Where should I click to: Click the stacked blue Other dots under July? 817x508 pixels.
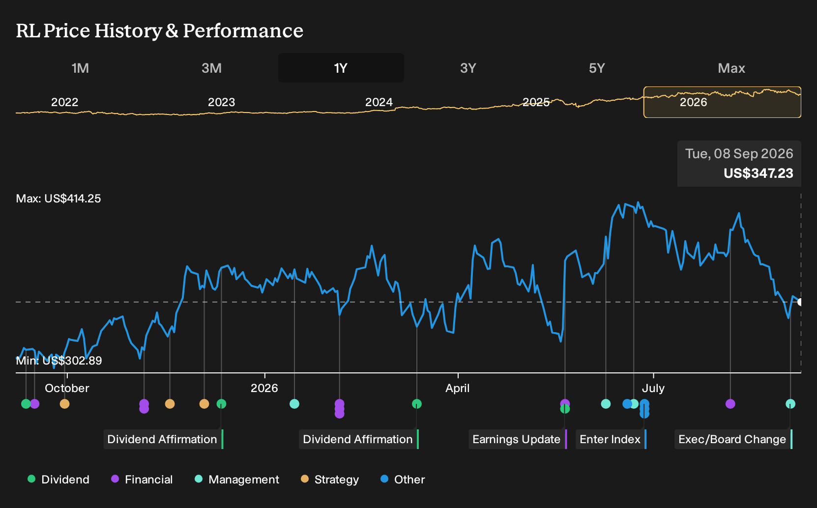[644, 409]
